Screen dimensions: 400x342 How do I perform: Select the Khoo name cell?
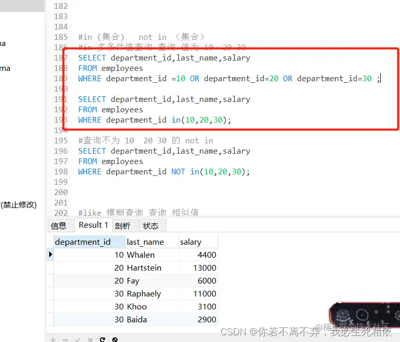tap(152, 306)
